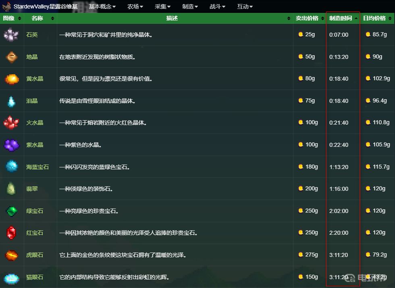Click the emerald (绿宝石) gem image
The image size is (395, 288).
12,211
